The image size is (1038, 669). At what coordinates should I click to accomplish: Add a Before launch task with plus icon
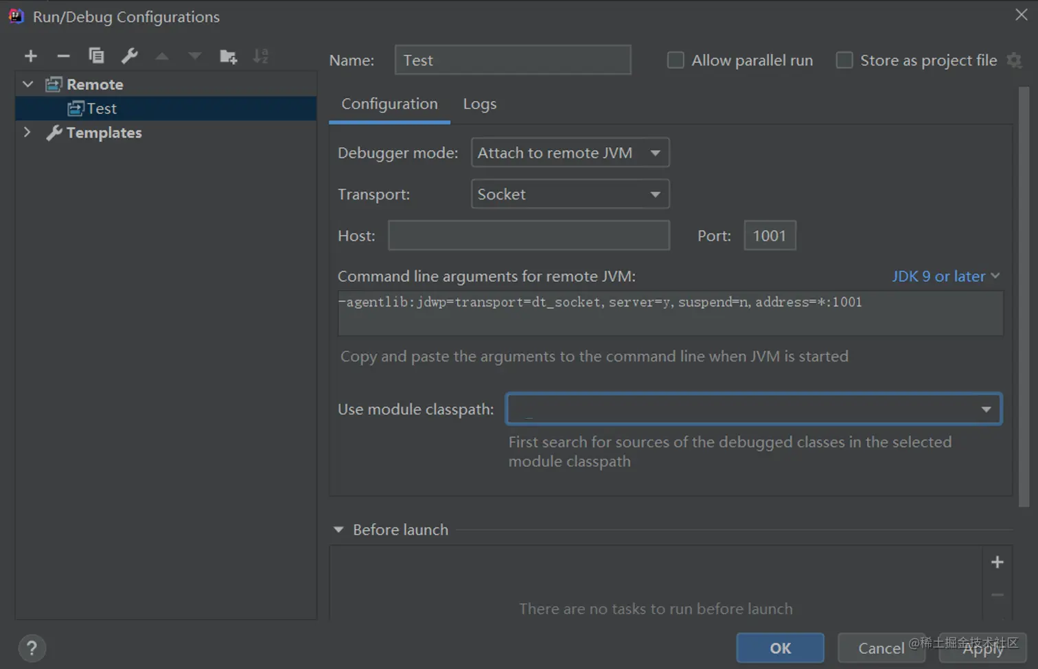(x=997, y=563)
